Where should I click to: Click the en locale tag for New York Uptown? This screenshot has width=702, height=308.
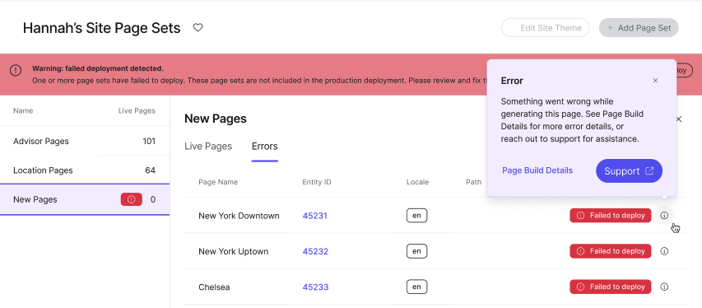[x=416, y=251]
